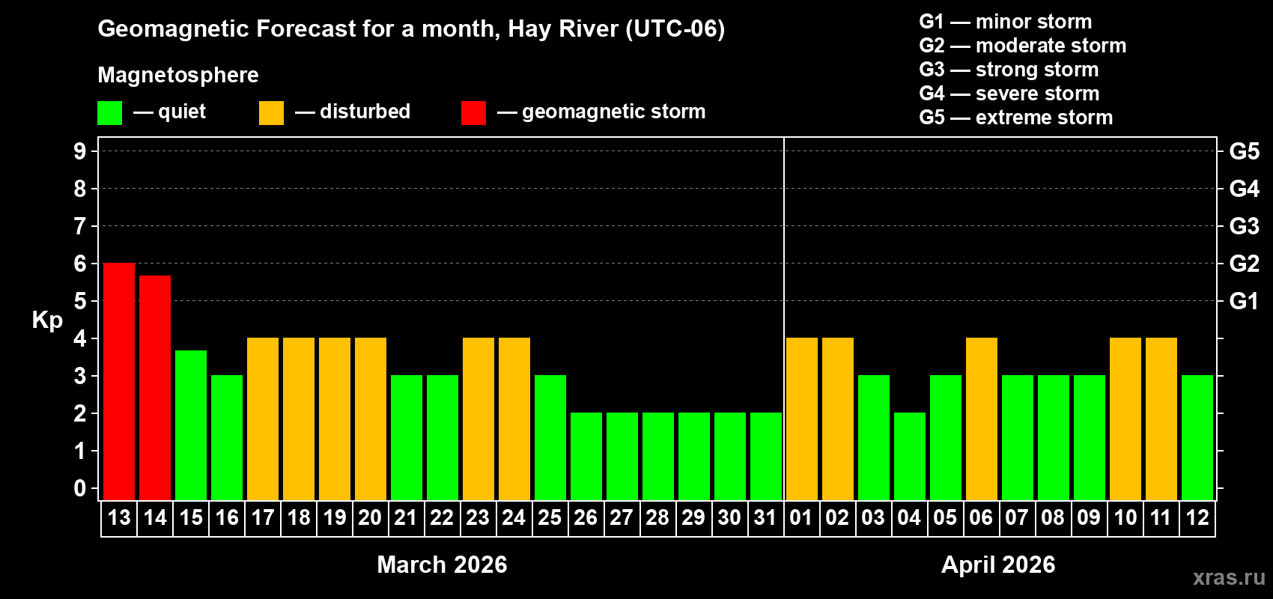
Task: Click the date label 13 on the axis
Action: click(119, 518)
